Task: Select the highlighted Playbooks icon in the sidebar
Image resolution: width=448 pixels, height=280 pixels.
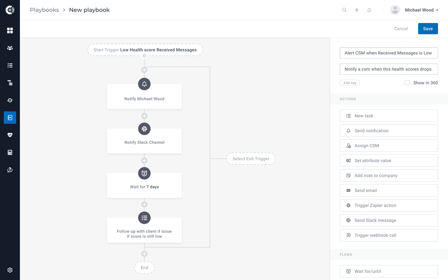Action: [x=10, y=117]
